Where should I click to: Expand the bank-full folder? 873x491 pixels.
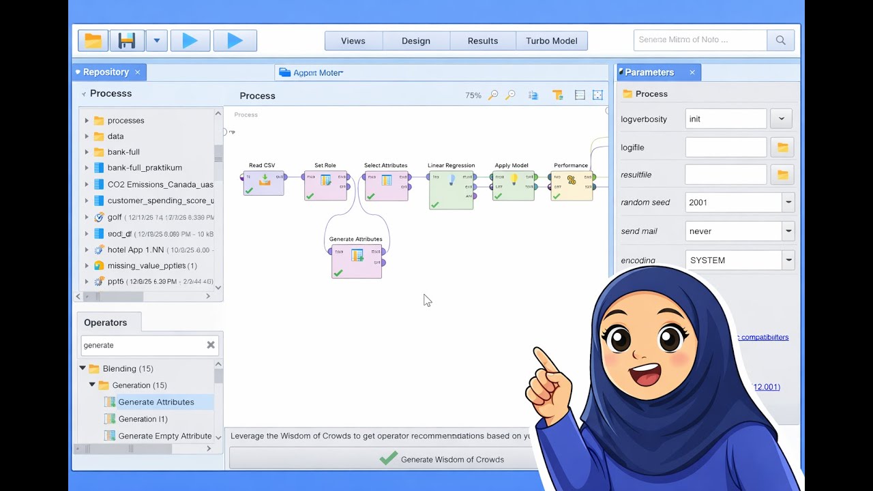click(x=87, y=152)
